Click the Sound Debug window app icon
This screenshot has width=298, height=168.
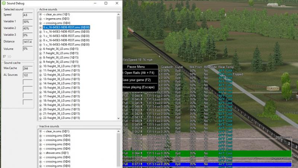pos(4,3)
